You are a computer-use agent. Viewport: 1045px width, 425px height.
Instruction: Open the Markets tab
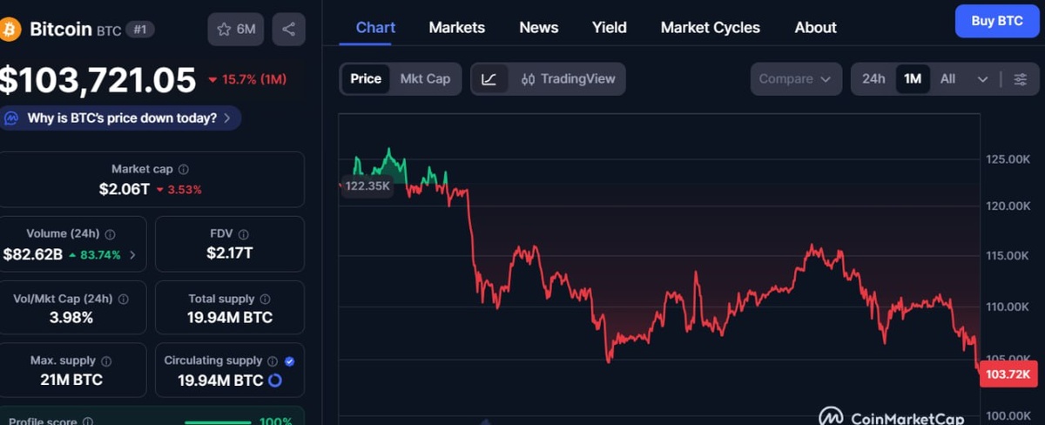pyautogui.click(x=456, y=28)
